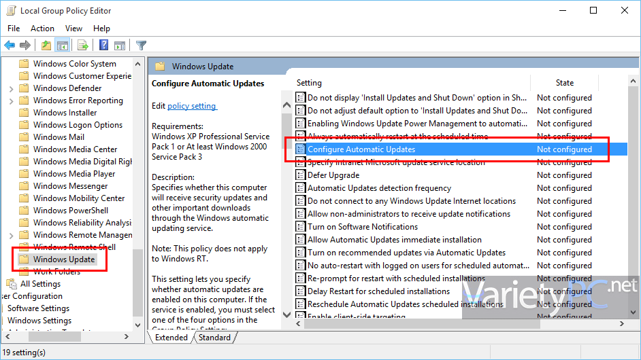Switch to the Standard tab

(x=214, y=337)
